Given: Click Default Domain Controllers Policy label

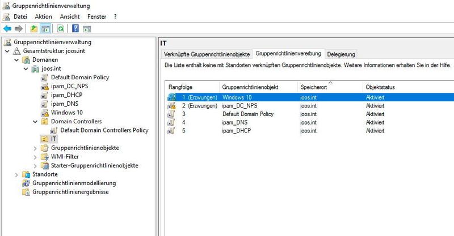Looking at the screenshot, I should pyautogui.click(x=104, y=130).
